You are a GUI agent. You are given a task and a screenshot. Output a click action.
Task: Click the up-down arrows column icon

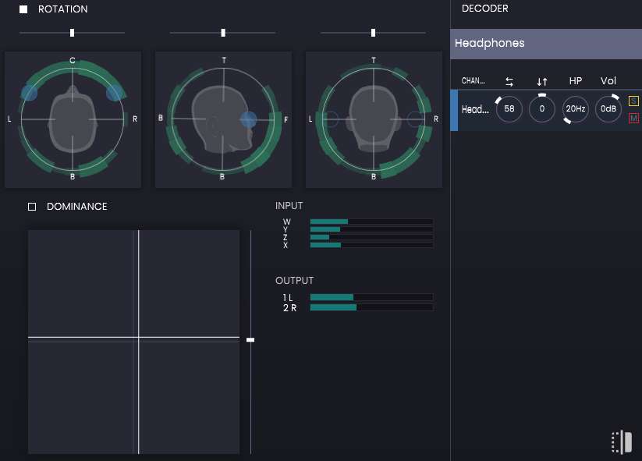click(x=542, y=81)
